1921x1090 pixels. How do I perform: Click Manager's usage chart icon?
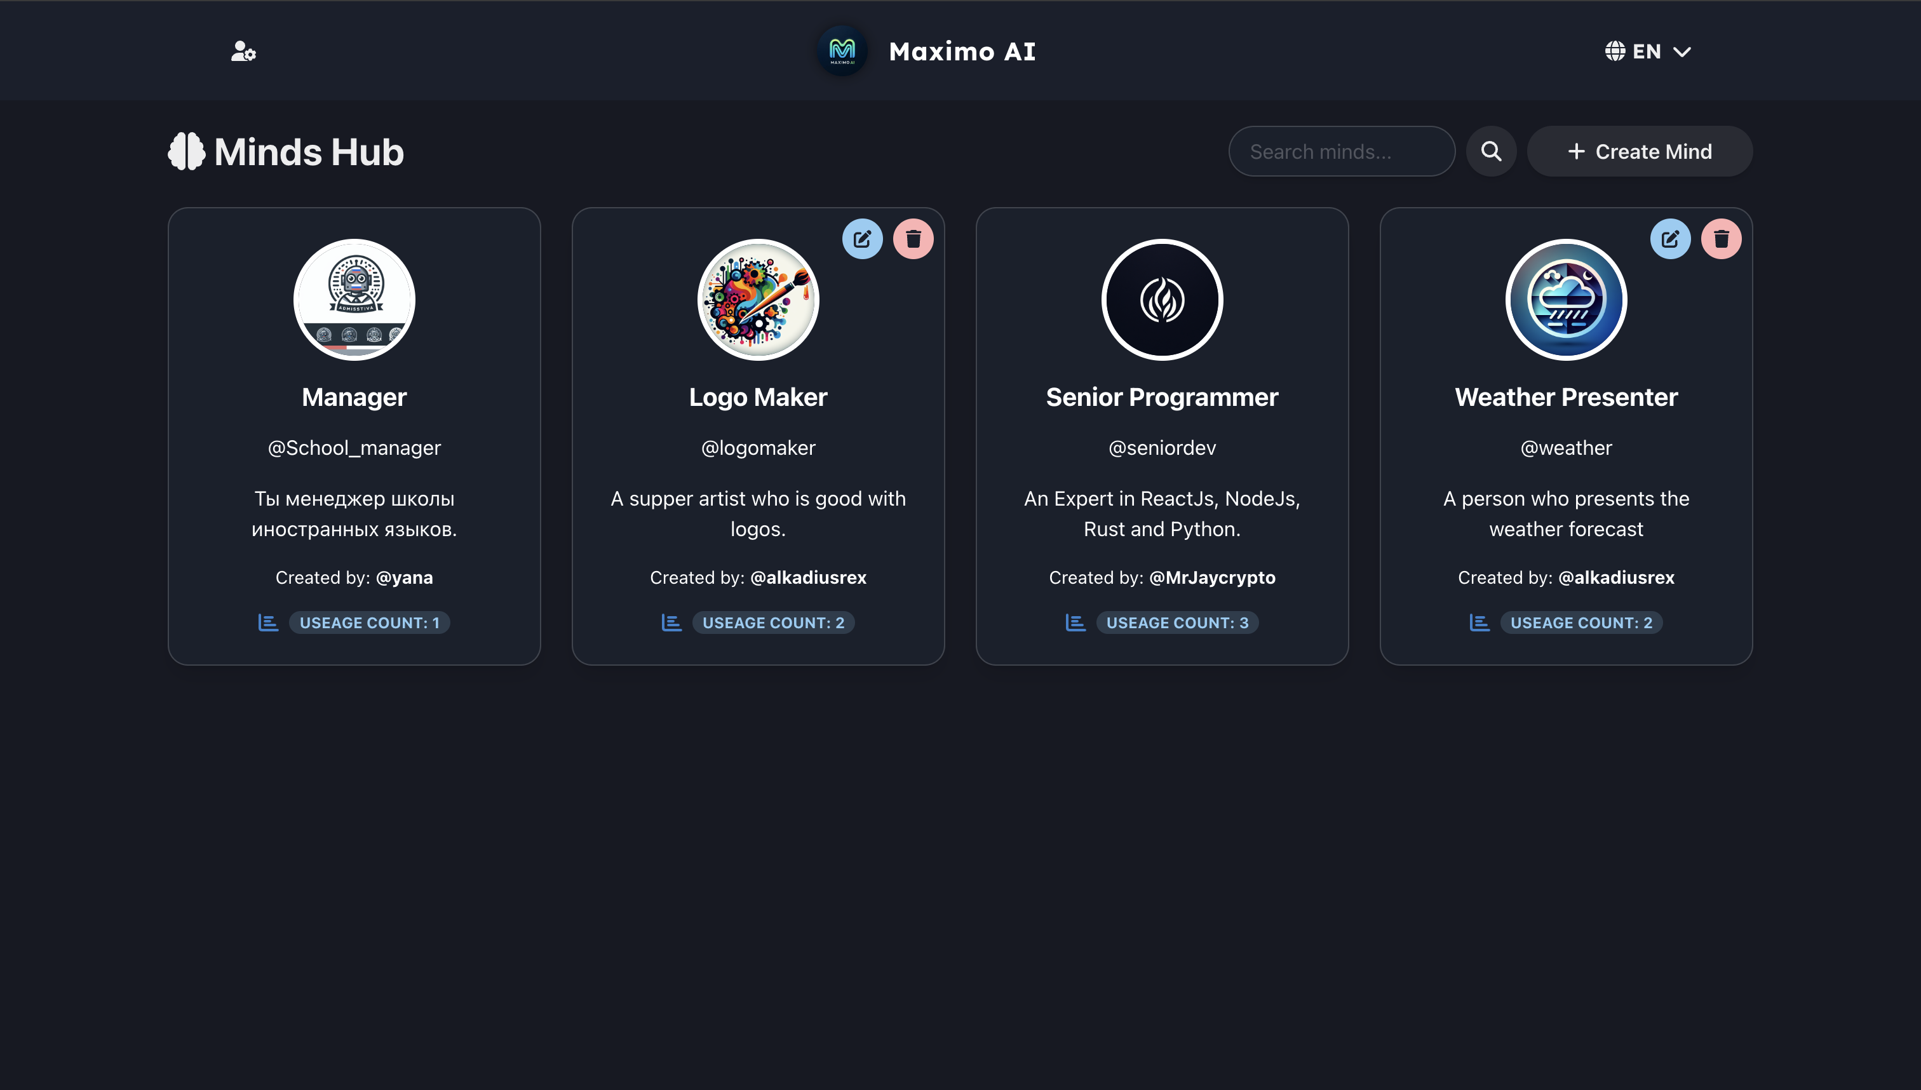pyautogui.click(x=268, y=622)
